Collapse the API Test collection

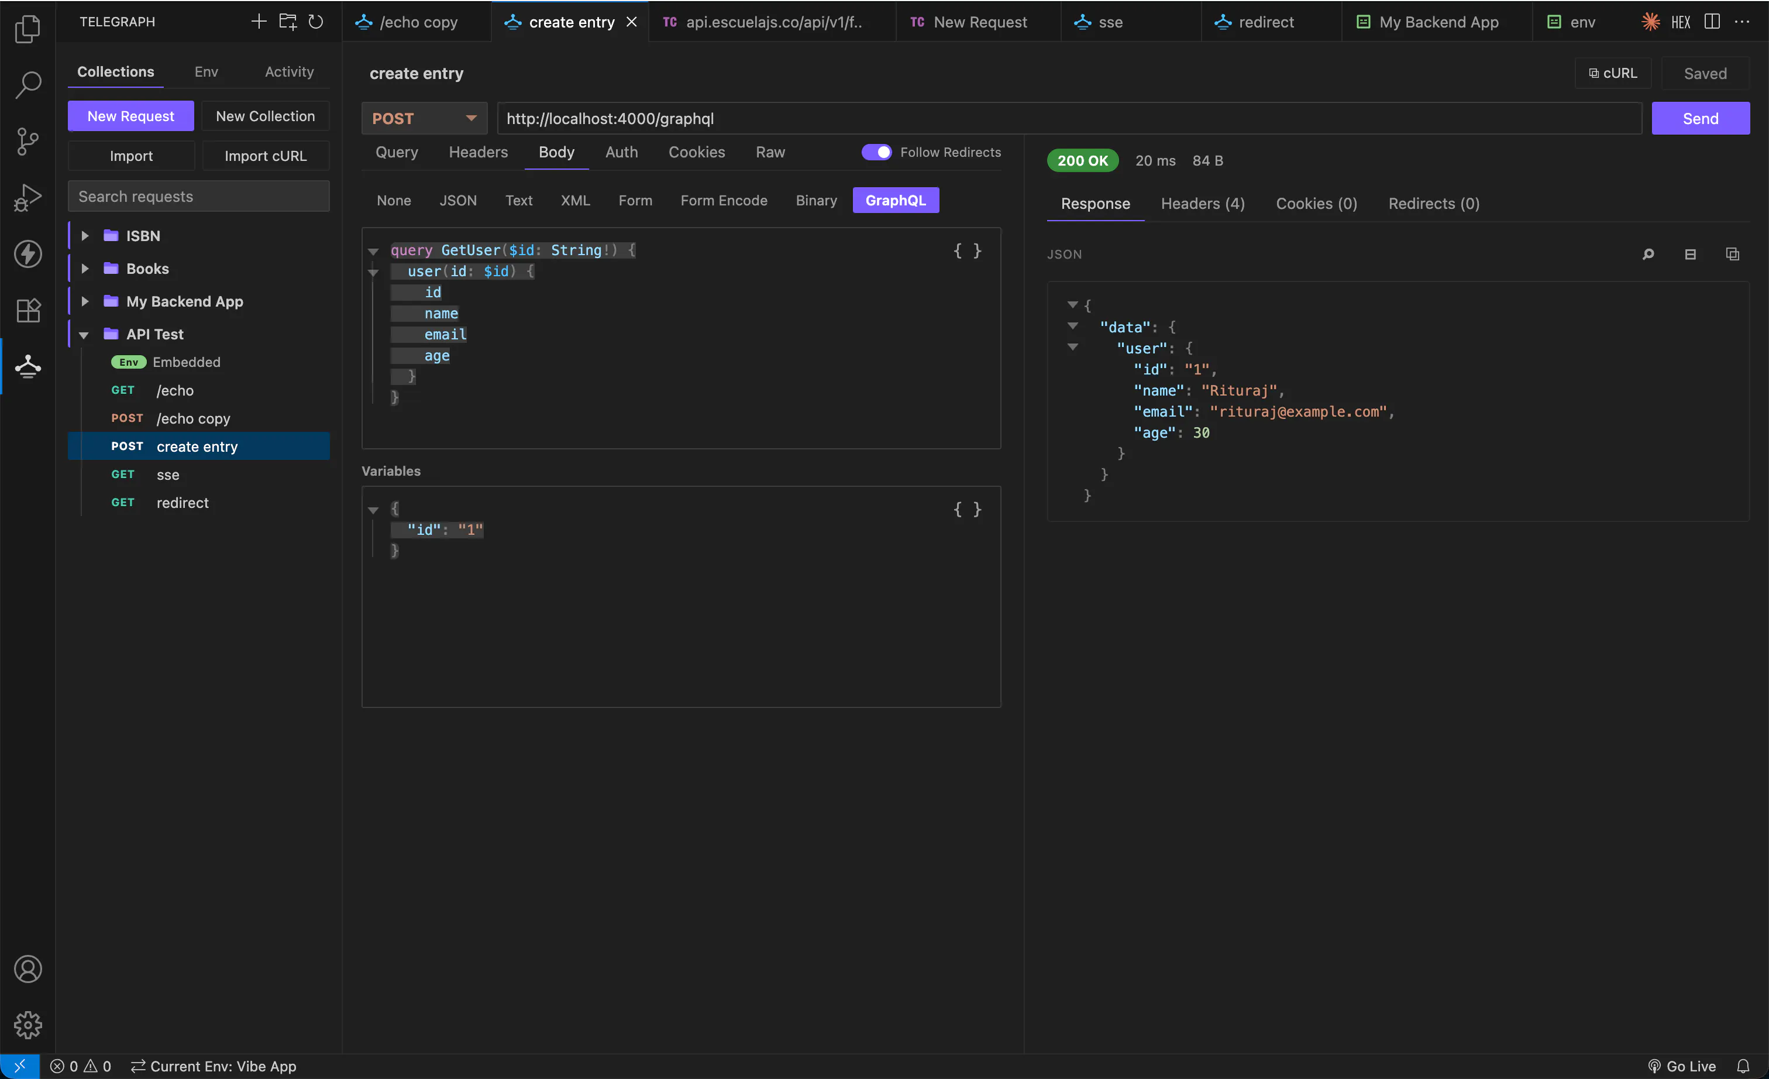84,335
